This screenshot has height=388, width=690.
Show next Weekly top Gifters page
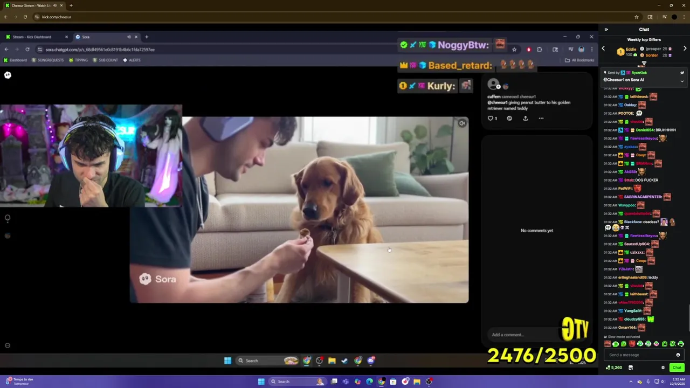point(685,48)
